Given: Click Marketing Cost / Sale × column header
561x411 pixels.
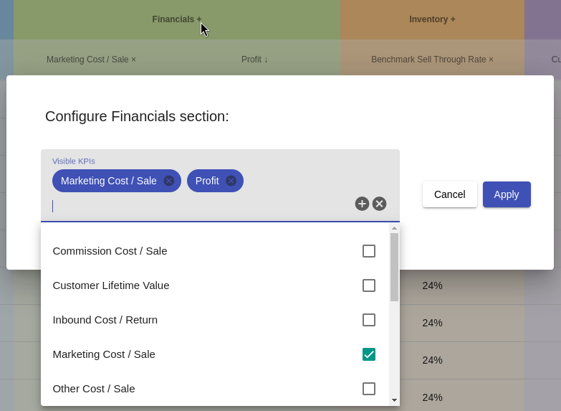Looking at the screenshot, I should (x=91, y=60).
